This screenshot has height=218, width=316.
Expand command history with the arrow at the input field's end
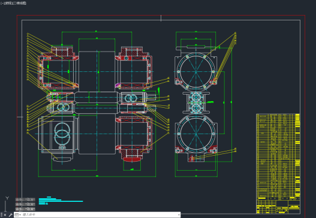pos(179,215)
